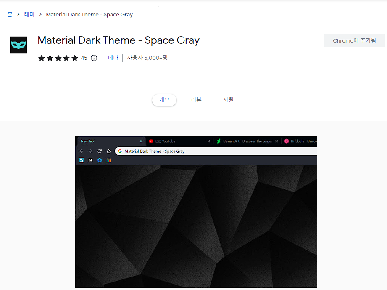Click the Dribbble icon in the preview tab
This screenshot has height=290, width=387.
pos(287,141)
